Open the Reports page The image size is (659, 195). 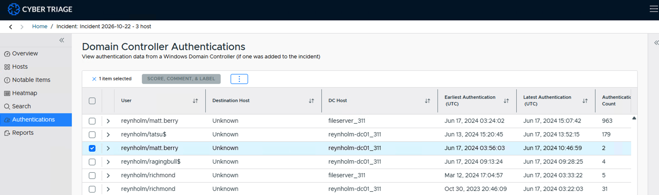[x=23, y=133]
